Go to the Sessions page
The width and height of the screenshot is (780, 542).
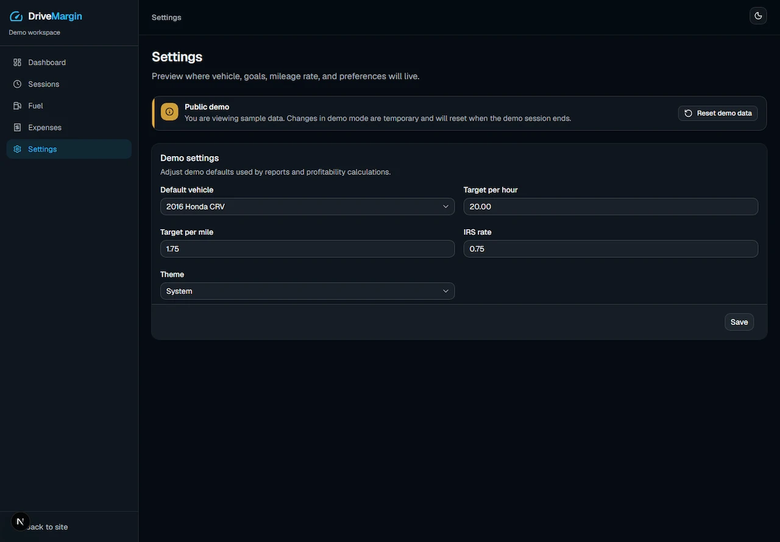point(69,84)
